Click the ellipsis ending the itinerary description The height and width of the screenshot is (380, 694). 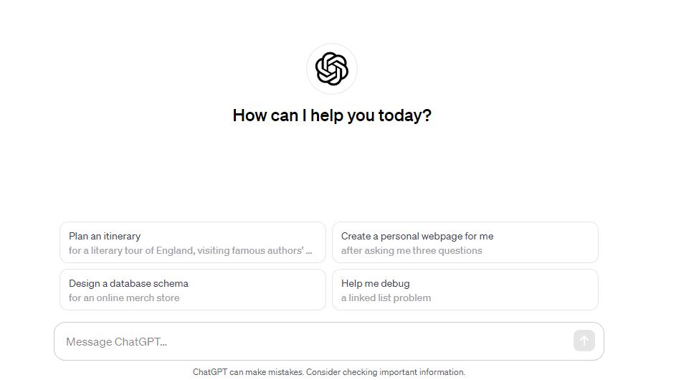click(309, 252)
